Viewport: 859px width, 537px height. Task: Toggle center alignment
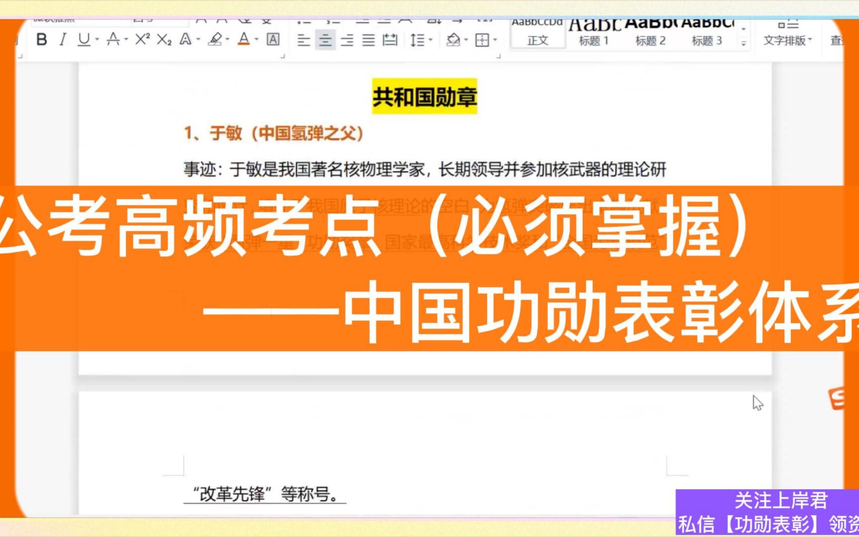pos(325,40)
